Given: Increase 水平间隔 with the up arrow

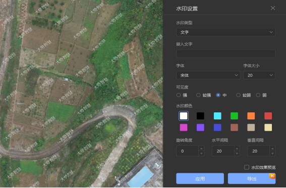Looking at the screenshot, I should (x=237, y=149).
